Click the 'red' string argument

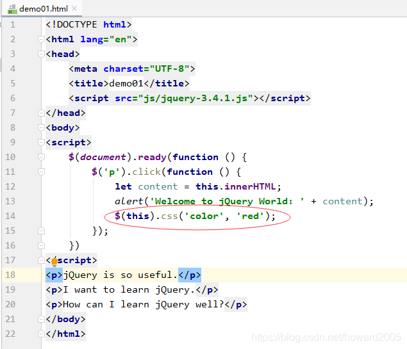coord(250,216)
